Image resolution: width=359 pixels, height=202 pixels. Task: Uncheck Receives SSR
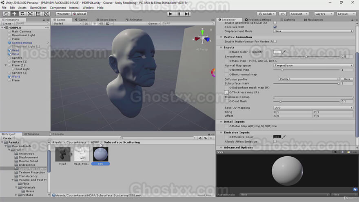275,27
